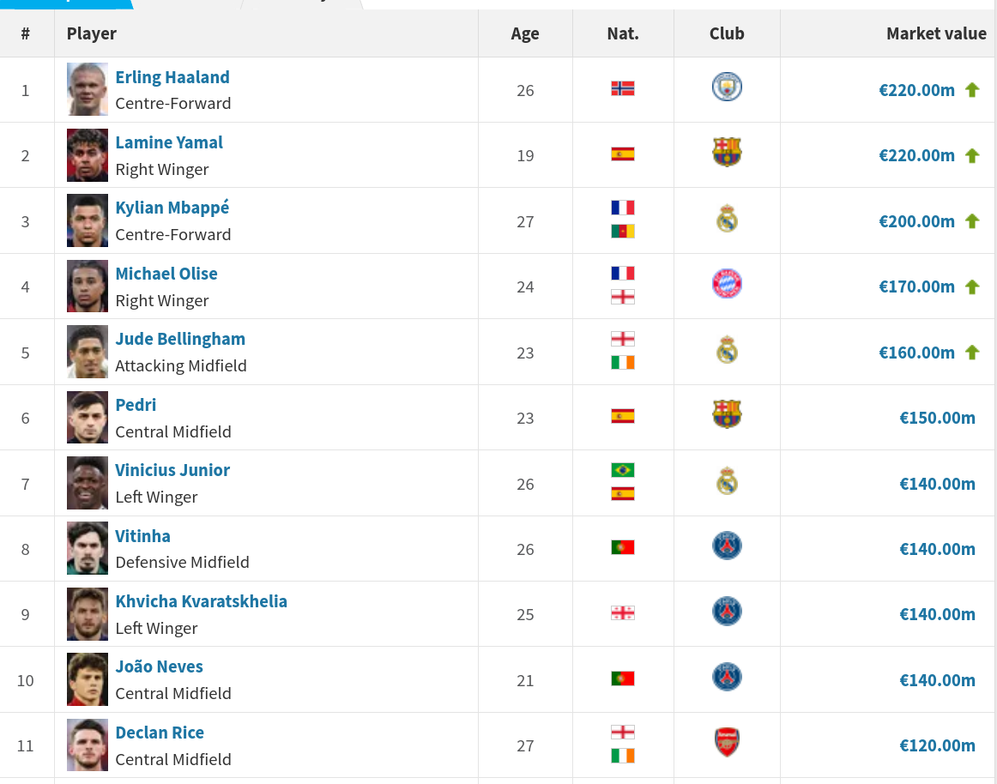Click the Player column header

pos(92,33)
